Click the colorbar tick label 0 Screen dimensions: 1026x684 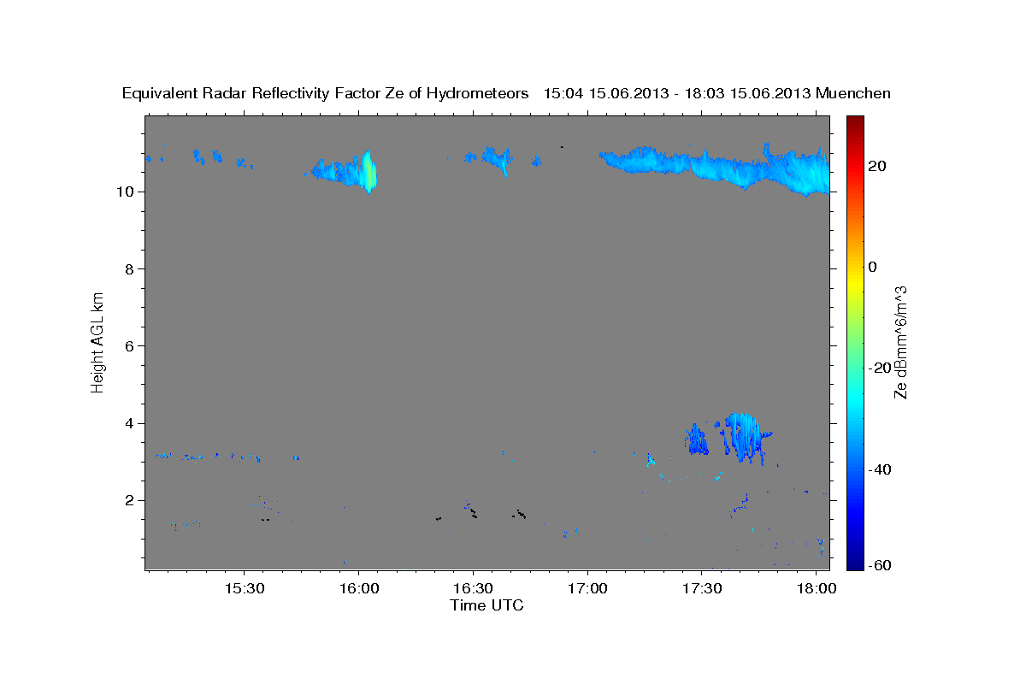[872, 267]
